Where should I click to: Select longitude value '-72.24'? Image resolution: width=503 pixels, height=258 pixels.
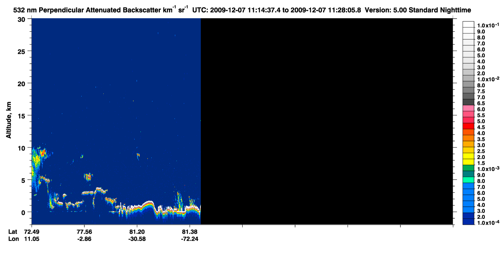189,239
